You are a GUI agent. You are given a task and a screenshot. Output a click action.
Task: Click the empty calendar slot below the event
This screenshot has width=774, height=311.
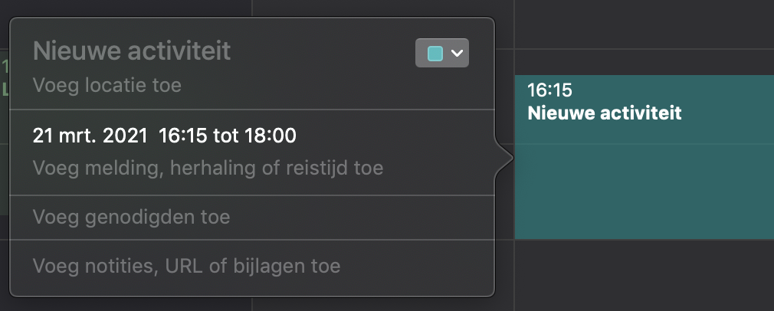[644, 276]
